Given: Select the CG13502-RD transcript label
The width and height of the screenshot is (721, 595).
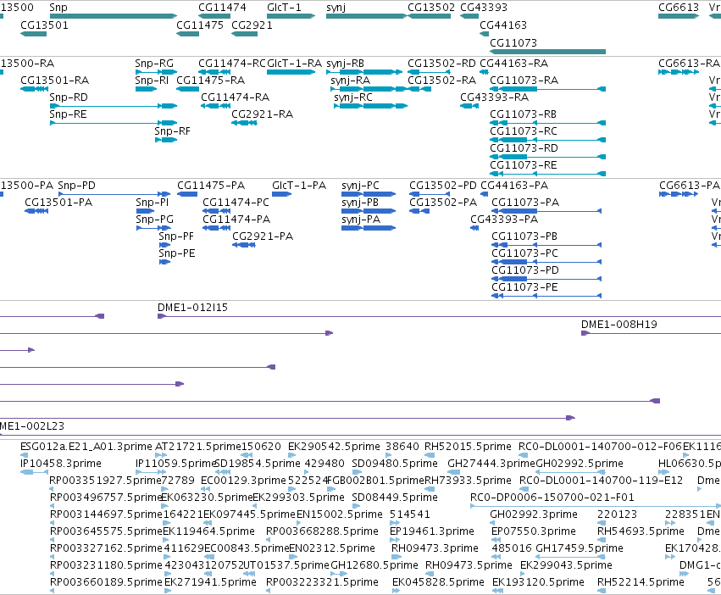Looking at the screenshot, I should click(442, 63).
